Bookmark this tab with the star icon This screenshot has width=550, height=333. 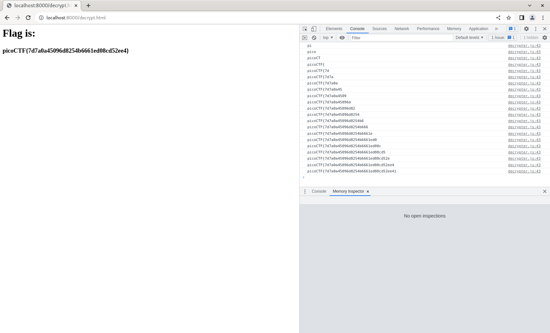(x=509, y=18)
